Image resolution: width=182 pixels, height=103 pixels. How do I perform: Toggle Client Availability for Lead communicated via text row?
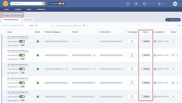tap(22, 83)
